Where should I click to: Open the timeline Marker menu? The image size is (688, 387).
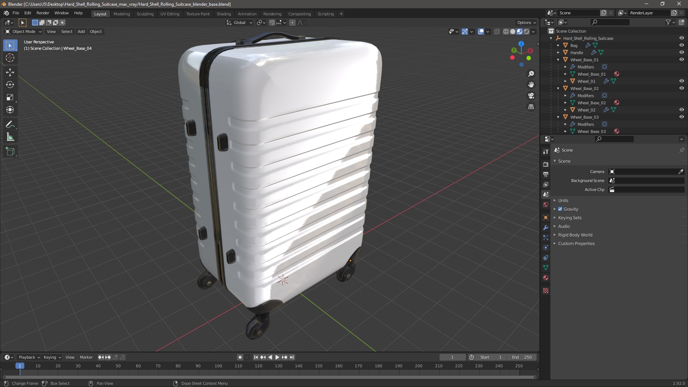pos(86,357)
